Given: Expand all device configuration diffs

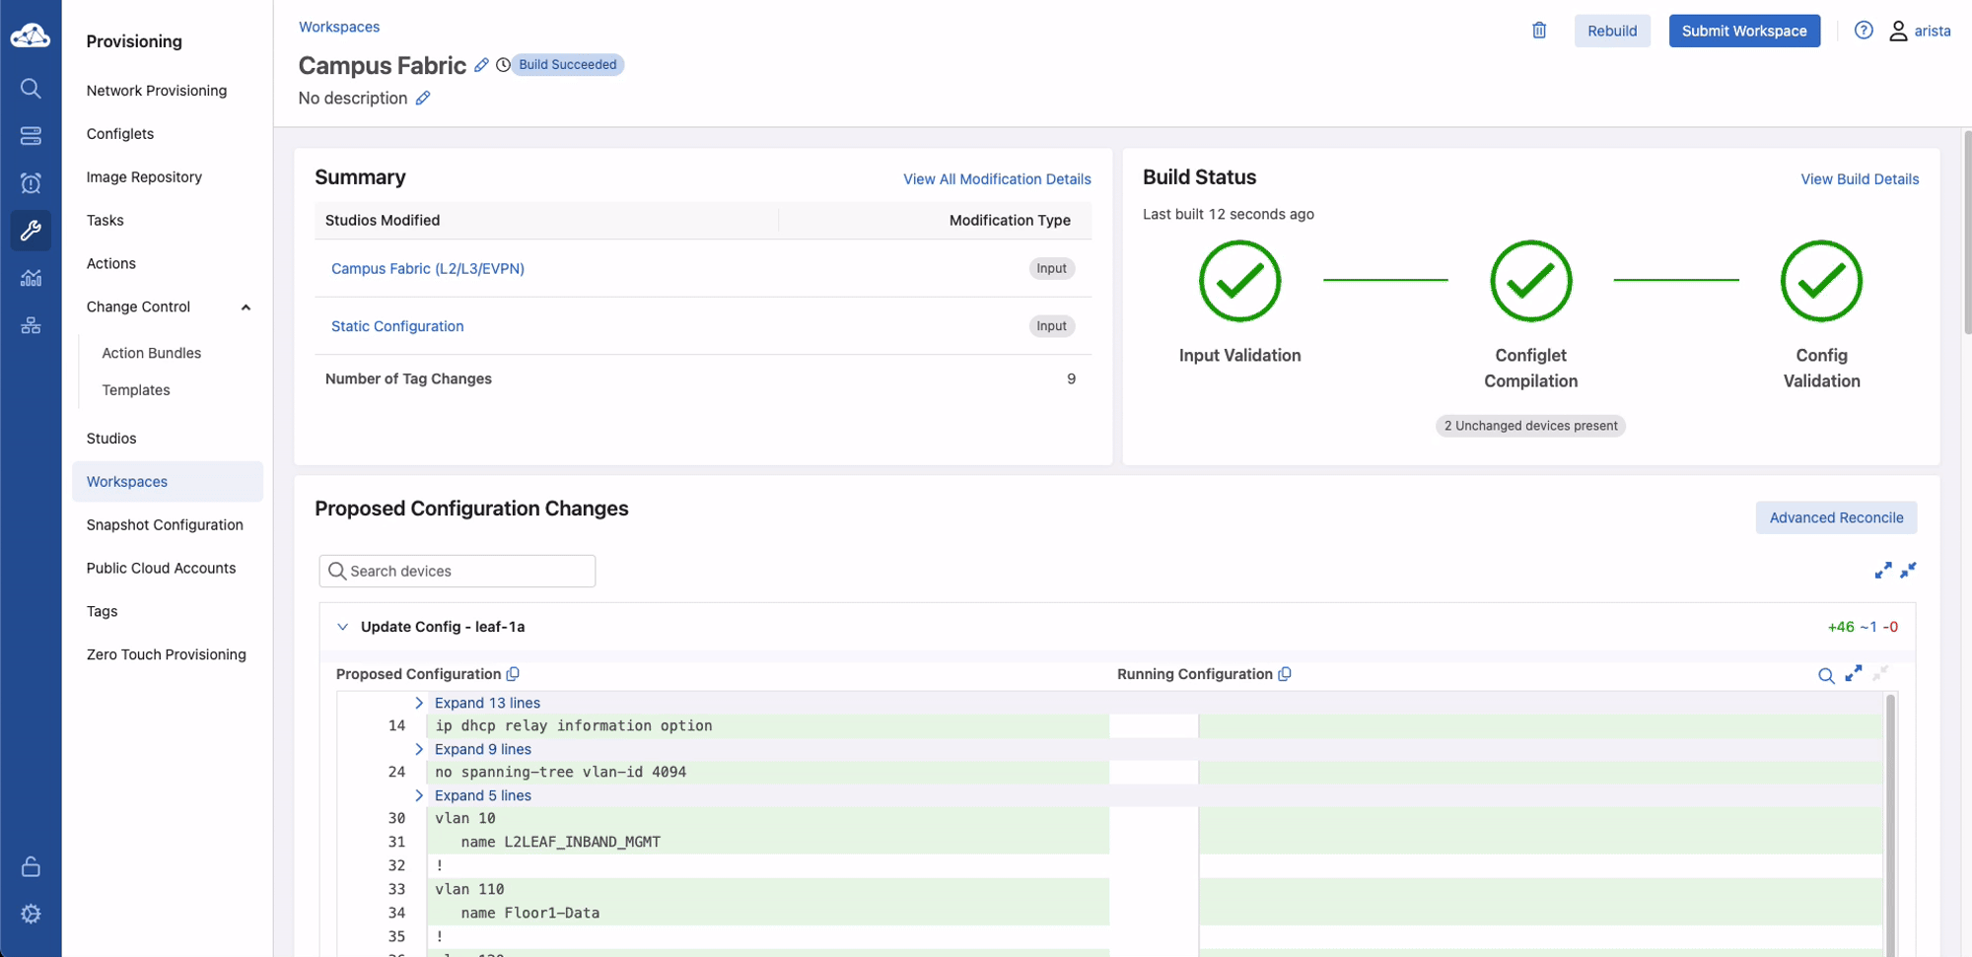Looking at the screenshot, I should 1882,571.
